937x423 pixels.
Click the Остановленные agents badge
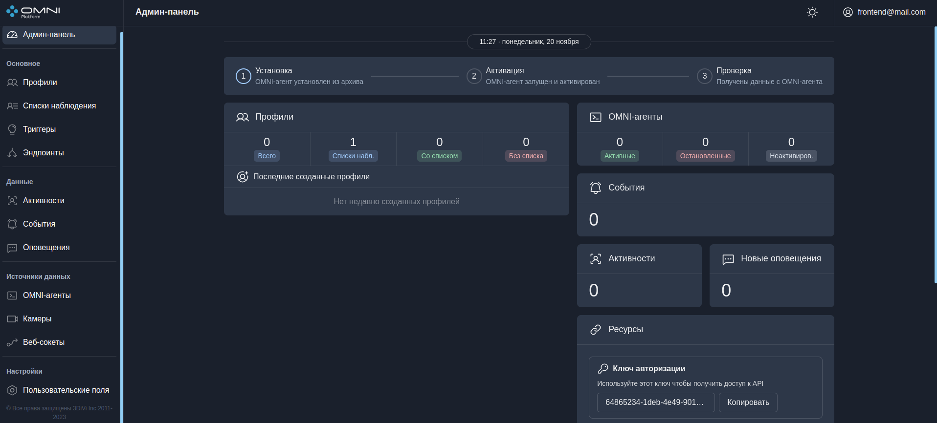tap(705, 156)
